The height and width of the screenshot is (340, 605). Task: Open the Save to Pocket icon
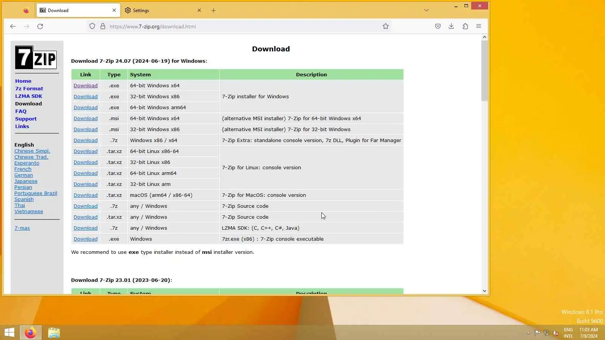pyautogui.click(x=438, y=26)
